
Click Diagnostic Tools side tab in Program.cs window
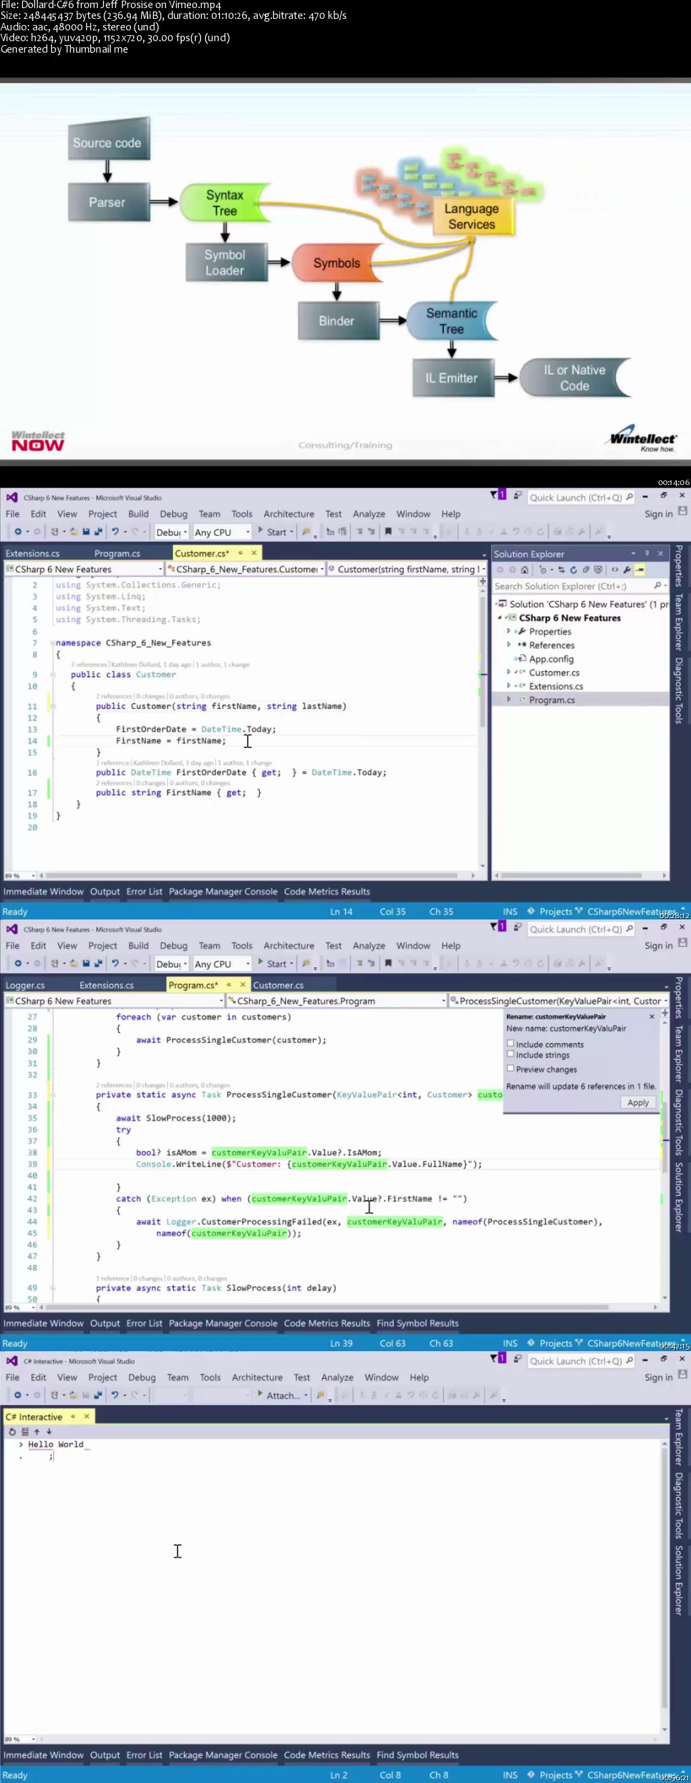coord(680,1122)
